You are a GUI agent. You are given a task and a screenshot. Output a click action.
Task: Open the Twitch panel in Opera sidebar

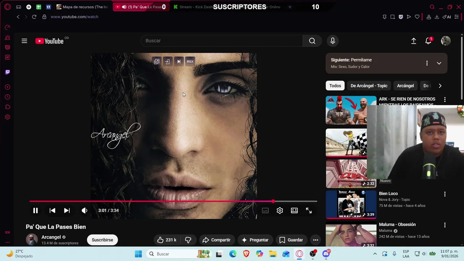tap(7, 72)
